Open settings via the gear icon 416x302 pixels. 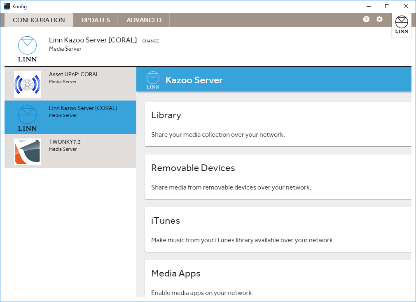coord(380,19)
